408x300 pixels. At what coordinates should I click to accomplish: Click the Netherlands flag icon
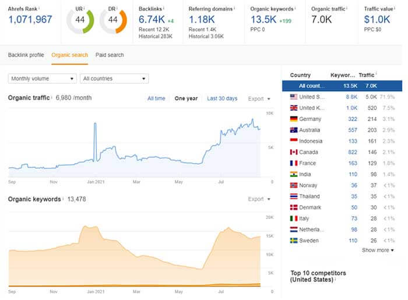[x=294, y=230]
